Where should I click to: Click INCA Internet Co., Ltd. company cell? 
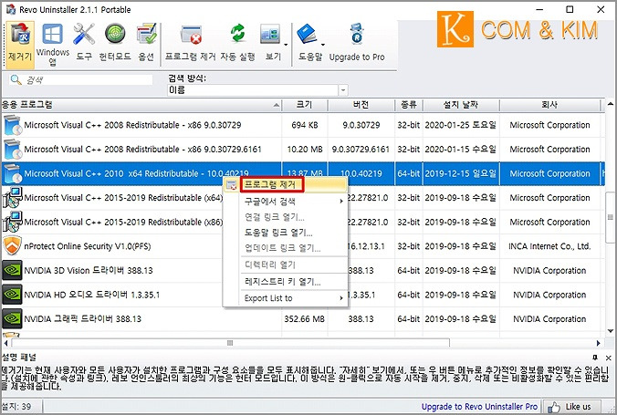[x=549, y=246]
